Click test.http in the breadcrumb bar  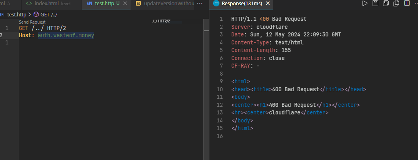pyautogui.click(x=16, y=14)
